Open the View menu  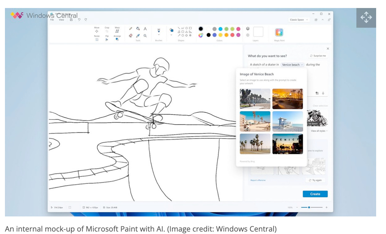coord(62,20)
